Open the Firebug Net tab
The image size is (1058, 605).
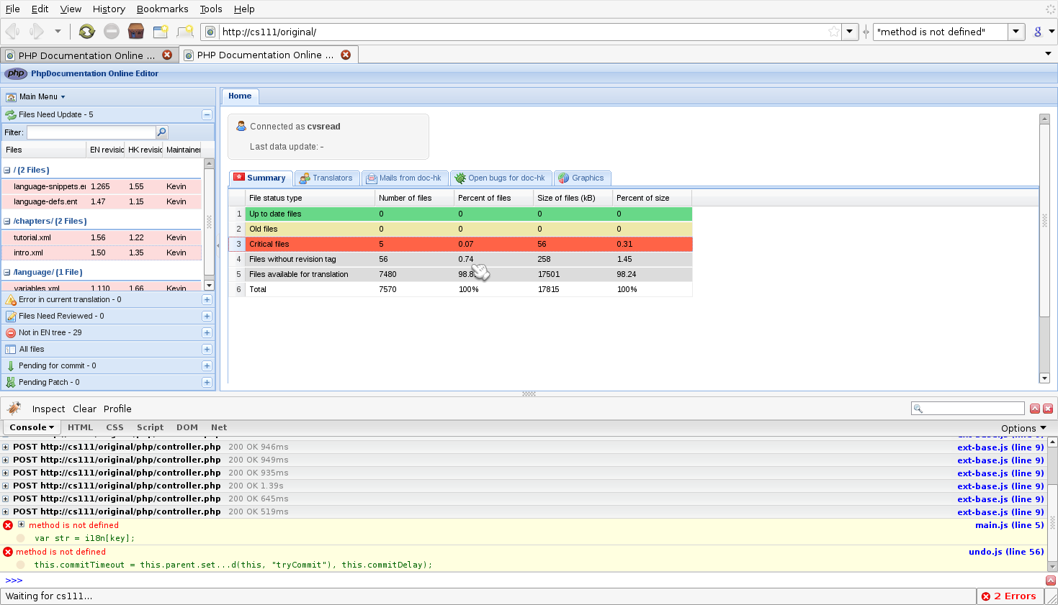(x=219, y=427)
